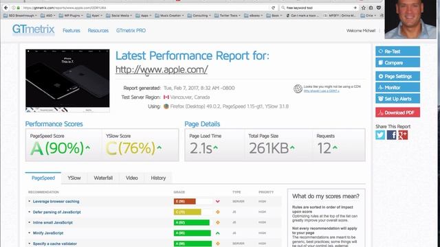The width and height of the screenshot is (440, 247).
Task: Share the report on Facebook
Action: (391, 135)
